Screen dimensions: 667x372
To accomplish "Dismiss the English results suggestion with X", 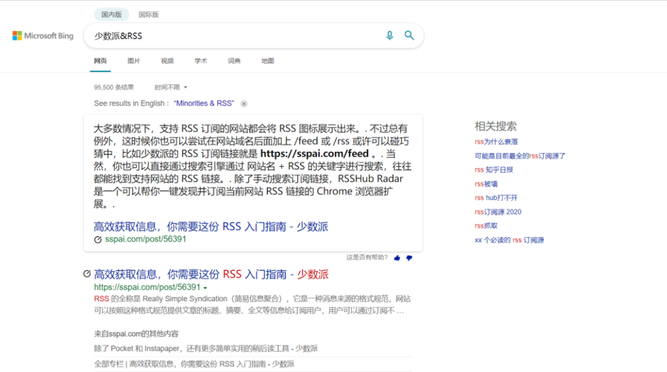I will 244,104.
